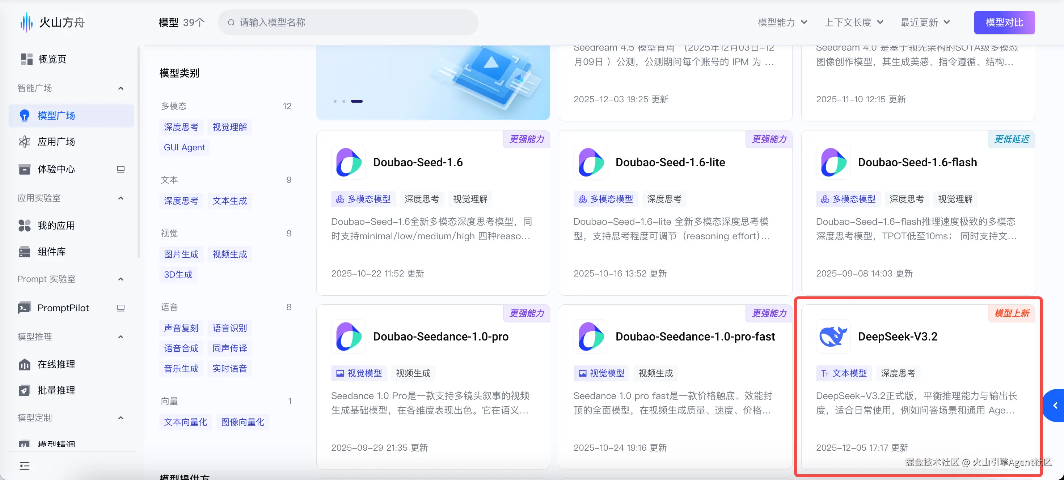
Task: Click the 概览页 overview icon in sidebar
Action: (26, 59)
